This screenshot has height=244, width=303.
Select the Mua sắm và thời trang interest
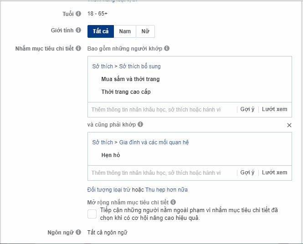pyautogui.click(x=130, y=79)
